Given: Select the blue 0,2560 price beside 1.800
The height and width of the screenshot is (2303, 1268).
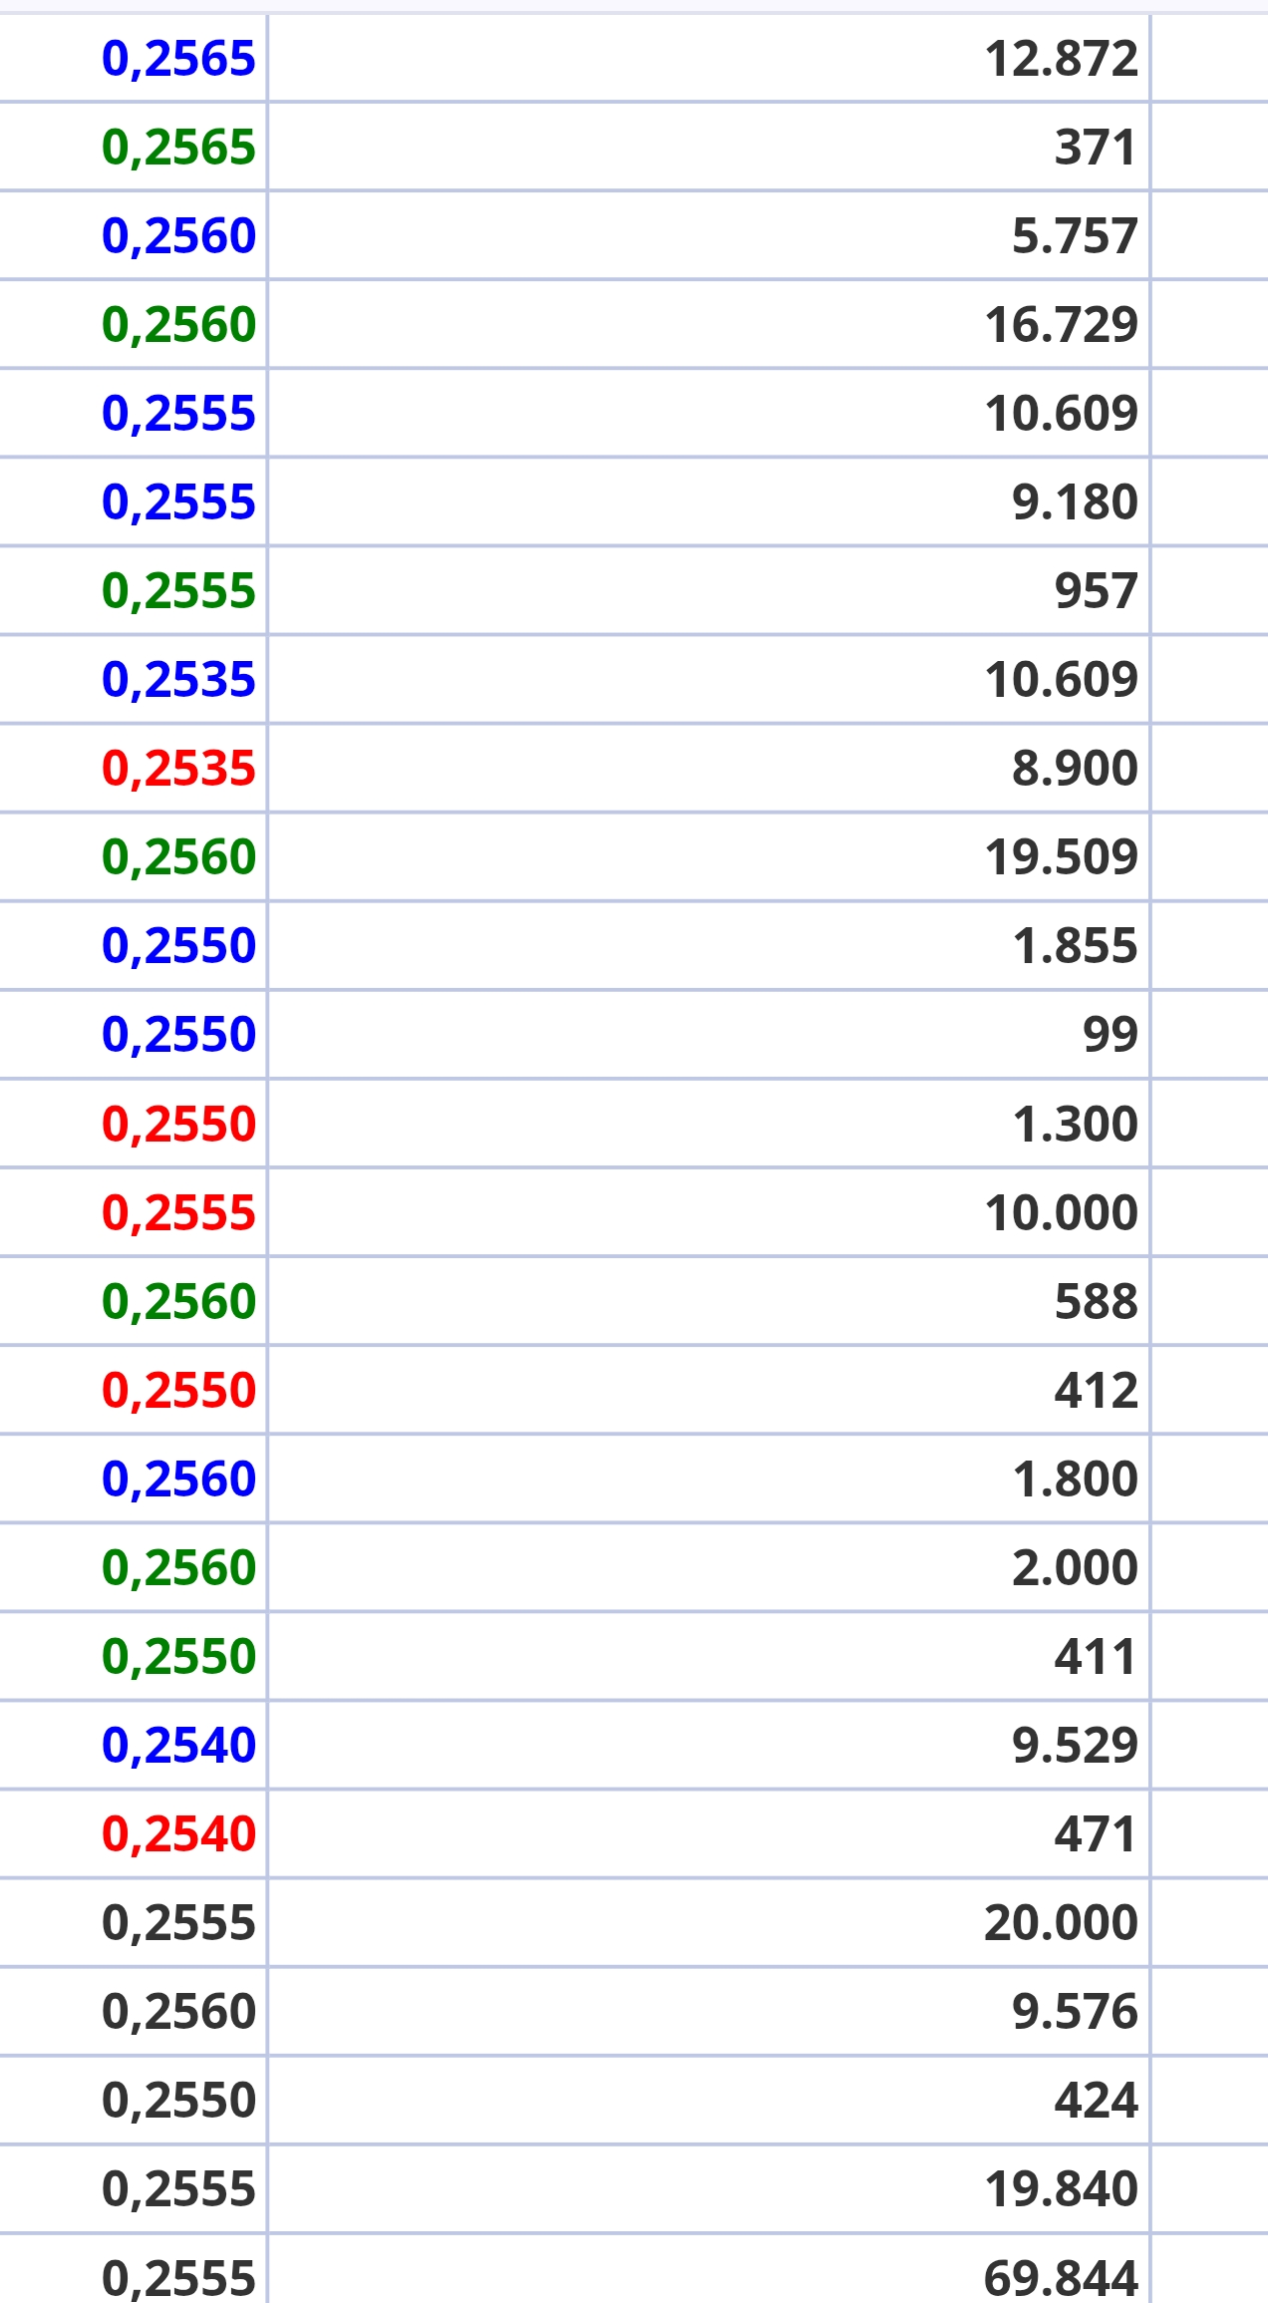Looking at the screenshot, I should [x=178, y=1479].
